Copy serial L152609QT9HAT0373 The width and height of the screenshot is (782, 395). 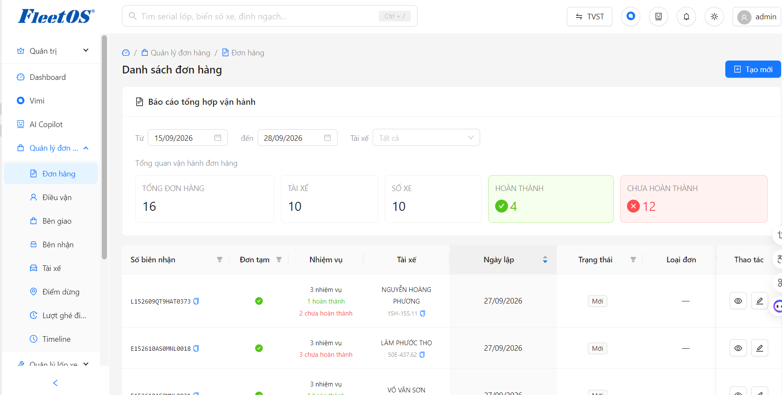pos(196,301)
